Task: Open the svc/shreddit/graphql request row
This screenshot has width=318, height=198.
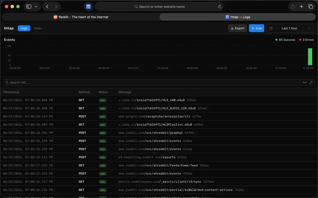Action: coord(159,133)
